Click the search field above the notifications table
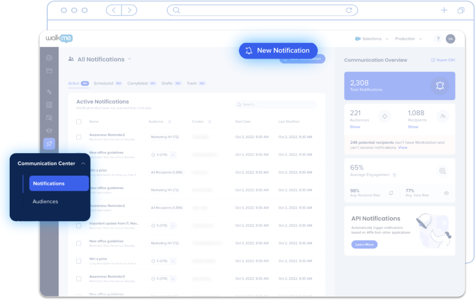 click(275, 105)
